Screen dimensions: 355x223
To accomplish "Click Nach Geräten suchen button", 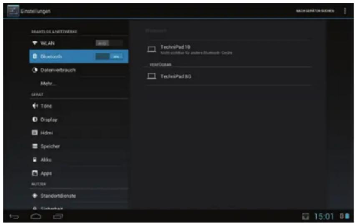I will [315, 11].
